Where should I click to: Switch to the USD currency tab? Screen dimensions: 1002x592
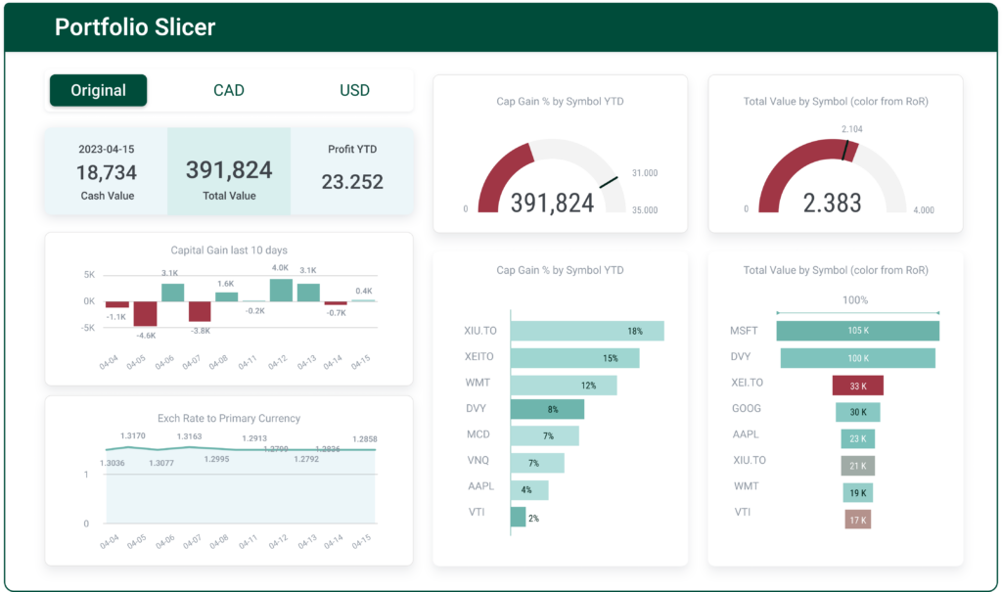point(354,90)
